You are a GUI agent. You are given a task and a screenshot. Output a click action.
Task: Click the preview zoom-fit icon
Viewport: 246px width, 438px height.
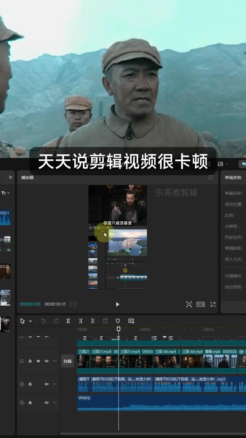pyautogui.click(x=189, y=304)
